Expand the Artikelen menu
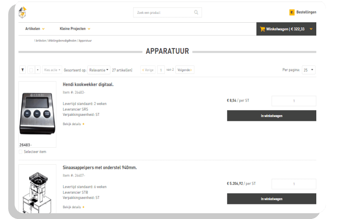The width and height of the screenshot is (344, 219). tap(35, 29)
